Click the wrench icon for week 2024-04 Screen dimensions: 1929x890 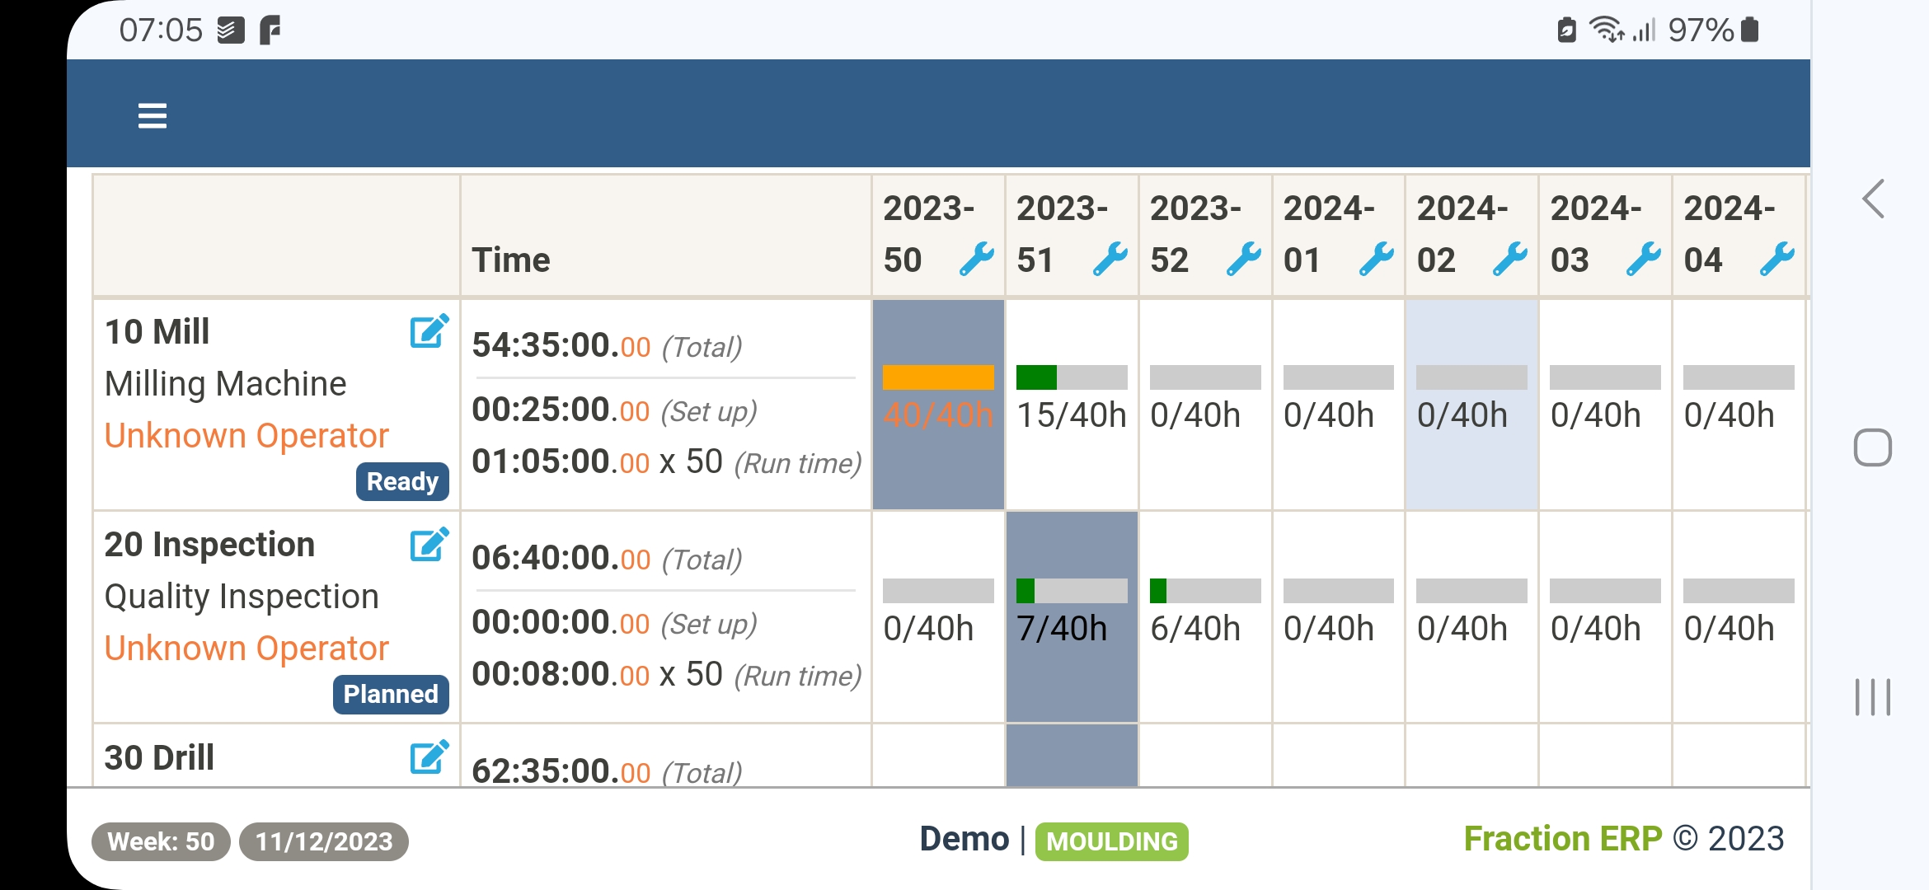(1777, 260)
